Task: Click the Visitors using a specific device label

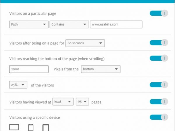Action: tap(34, 117)
